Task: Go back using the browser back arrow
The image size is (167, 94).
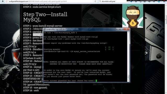Action: [3, 1]
